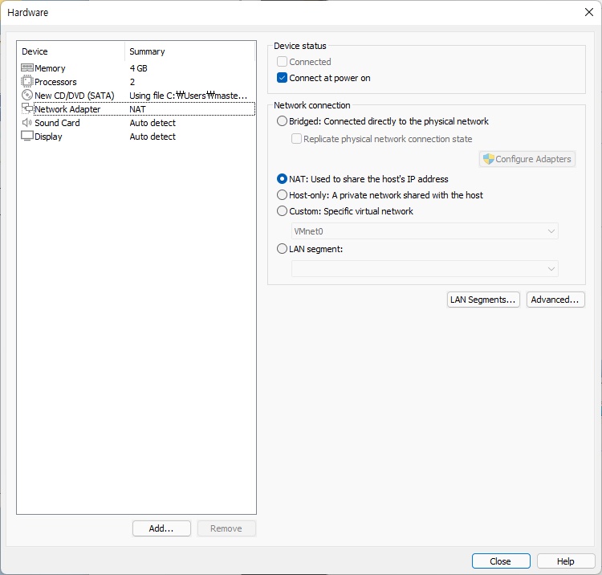
Task: Open LAN Segments dialog
Action: click(x=483, y=300)
